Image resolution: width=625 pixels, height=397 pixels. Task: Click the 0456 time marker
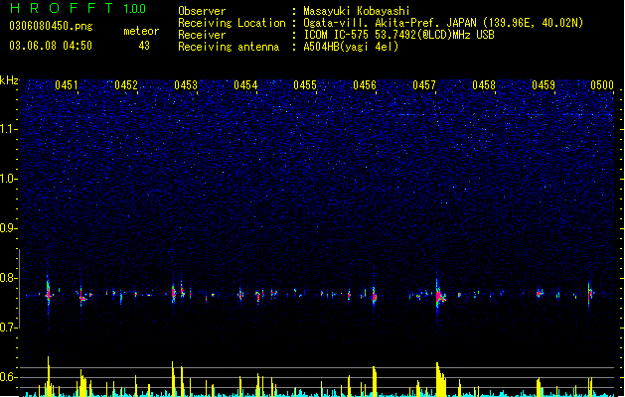pyautogui.click(x=365, y=85)
